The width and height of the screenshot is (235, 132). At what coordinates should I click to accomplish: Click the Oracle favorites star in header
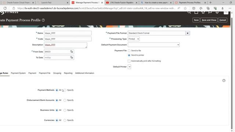tap(203, 12)
